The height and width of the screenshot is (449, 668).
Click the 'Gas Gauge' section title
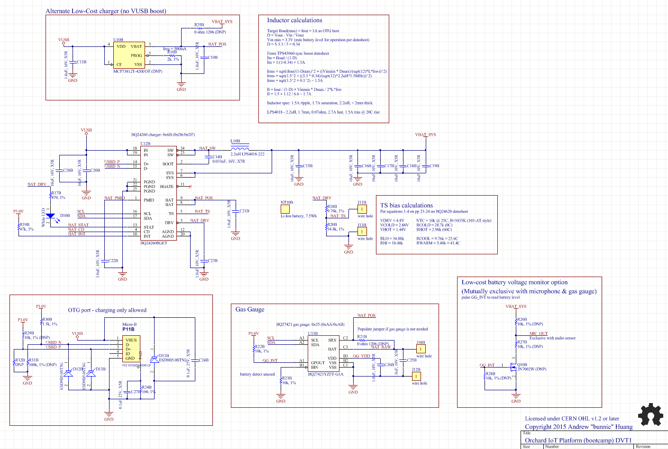(250, 309)
